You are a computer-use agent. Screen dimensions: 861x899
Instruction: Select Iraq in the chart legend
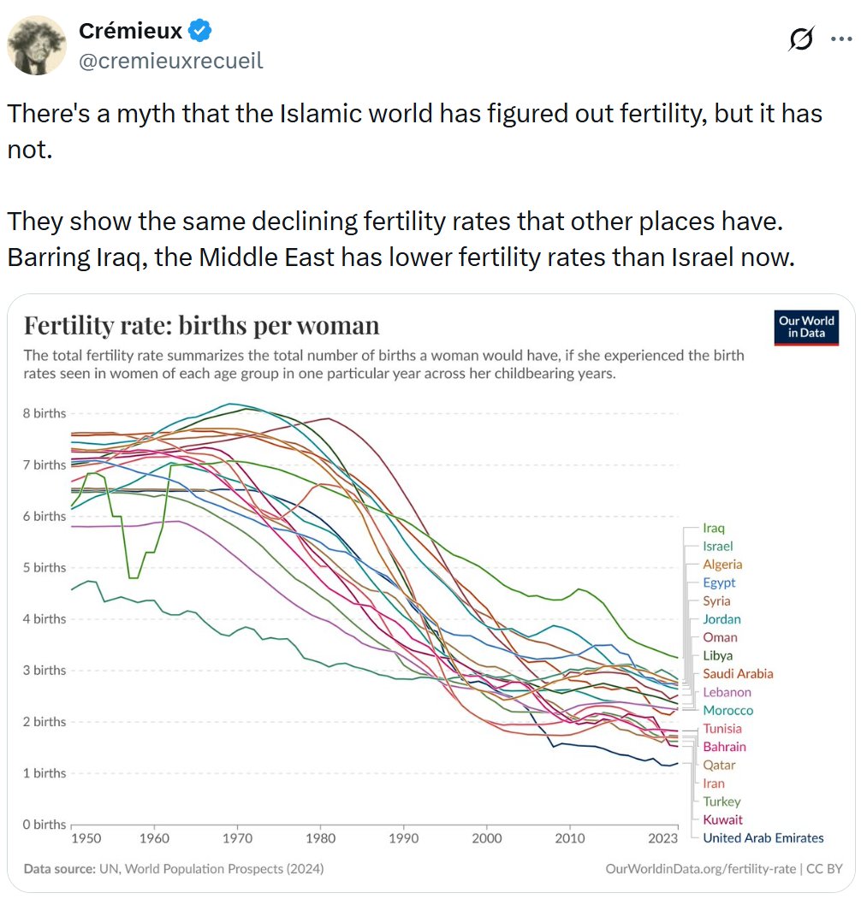714,528
